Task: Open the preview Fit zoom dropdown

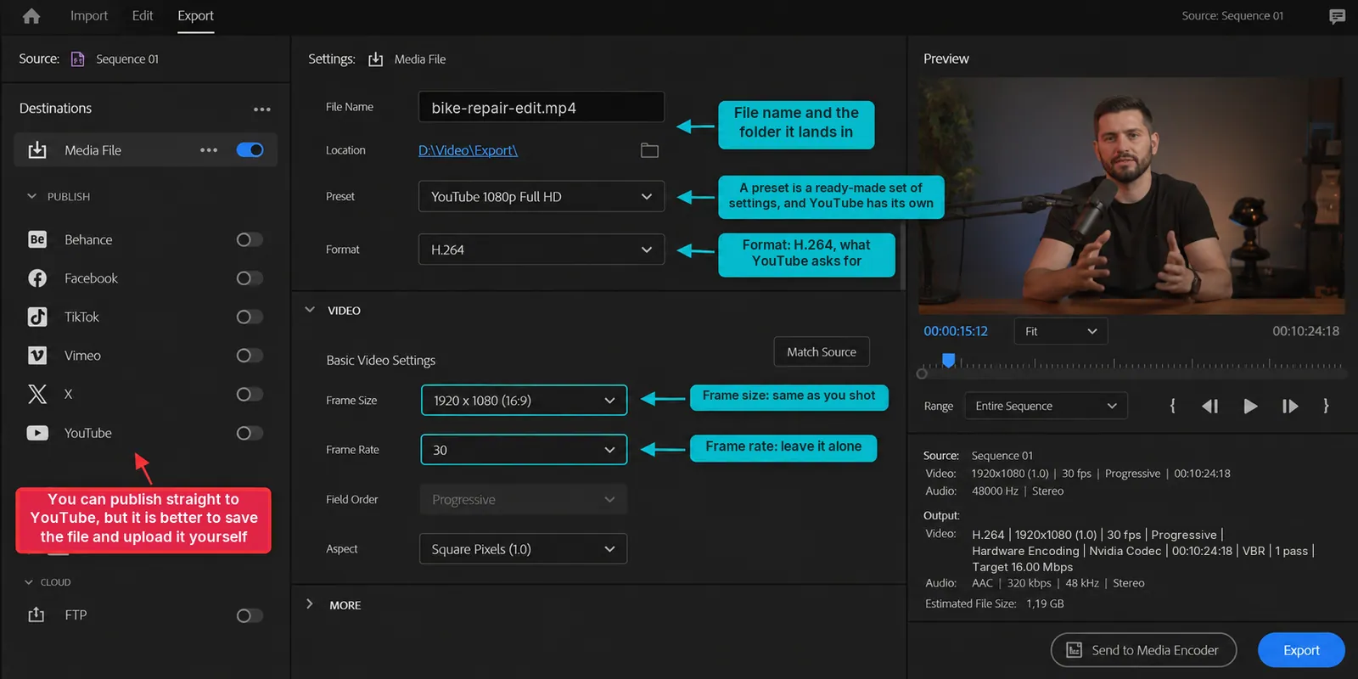Action: point(1061,331)
